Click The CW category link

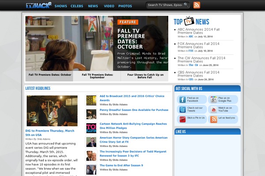tap(193, 65)
